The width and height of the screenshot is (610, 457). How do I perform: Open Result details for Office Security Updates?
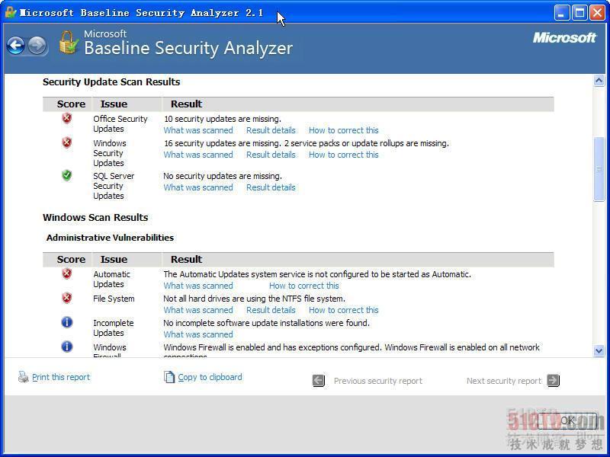pyautogui.click(x=271, y=130)
